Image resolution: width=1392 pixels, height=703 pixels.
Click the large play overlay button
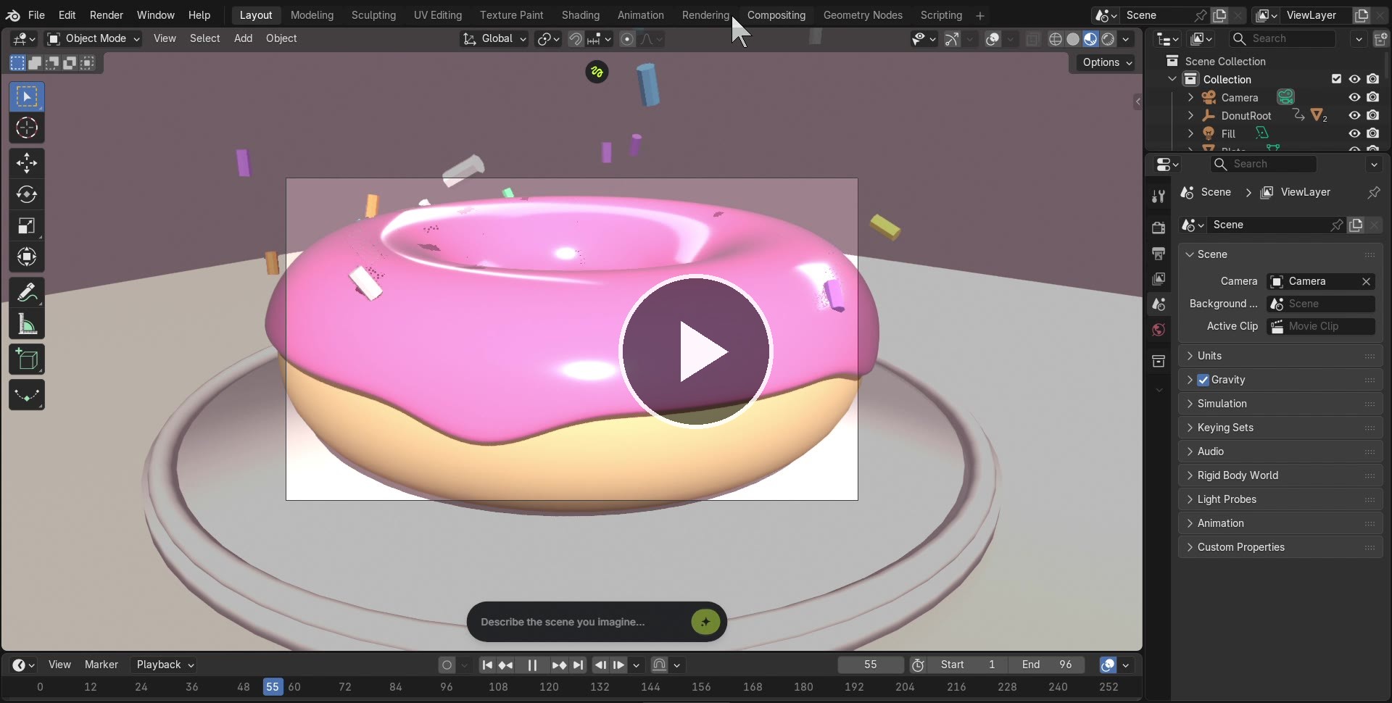click(696, 351)
